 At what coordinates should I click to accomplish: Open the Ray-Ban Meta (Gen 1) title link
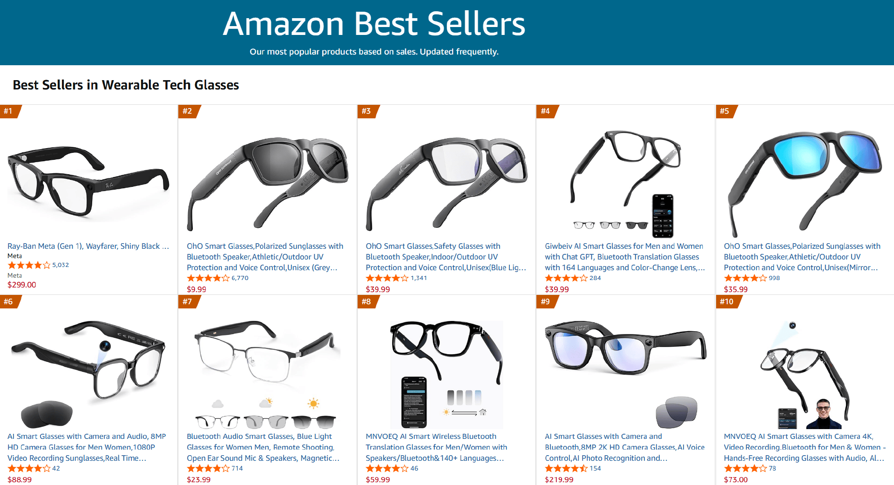tap(88, 246)
